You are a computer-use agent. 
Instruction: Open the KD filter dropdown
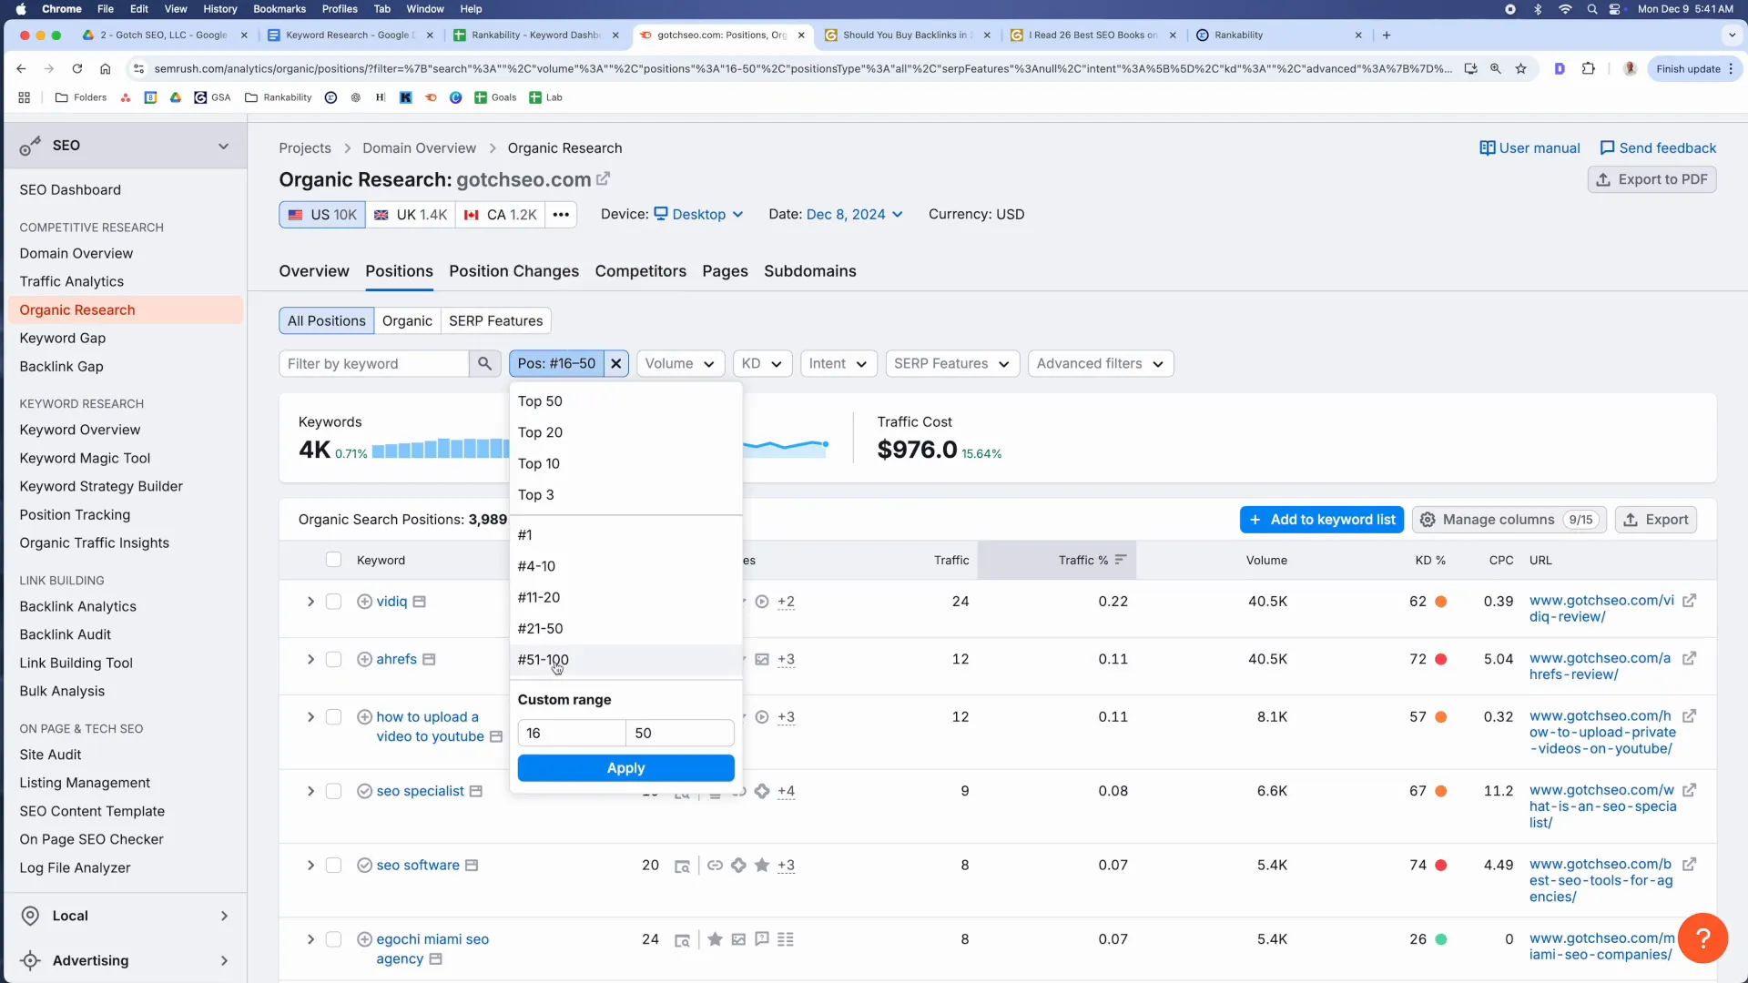pyautogui.click(x=762, y=363)
